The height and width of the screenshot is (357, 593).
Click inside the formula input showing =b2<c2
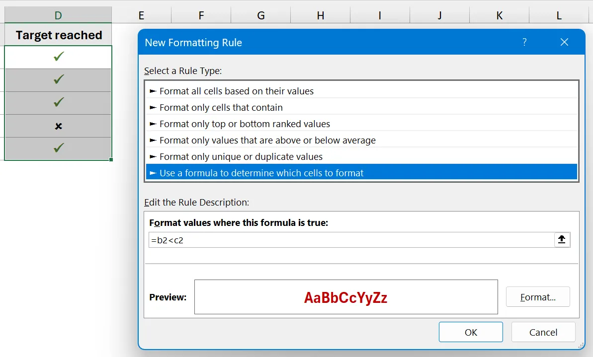point(298,240)
